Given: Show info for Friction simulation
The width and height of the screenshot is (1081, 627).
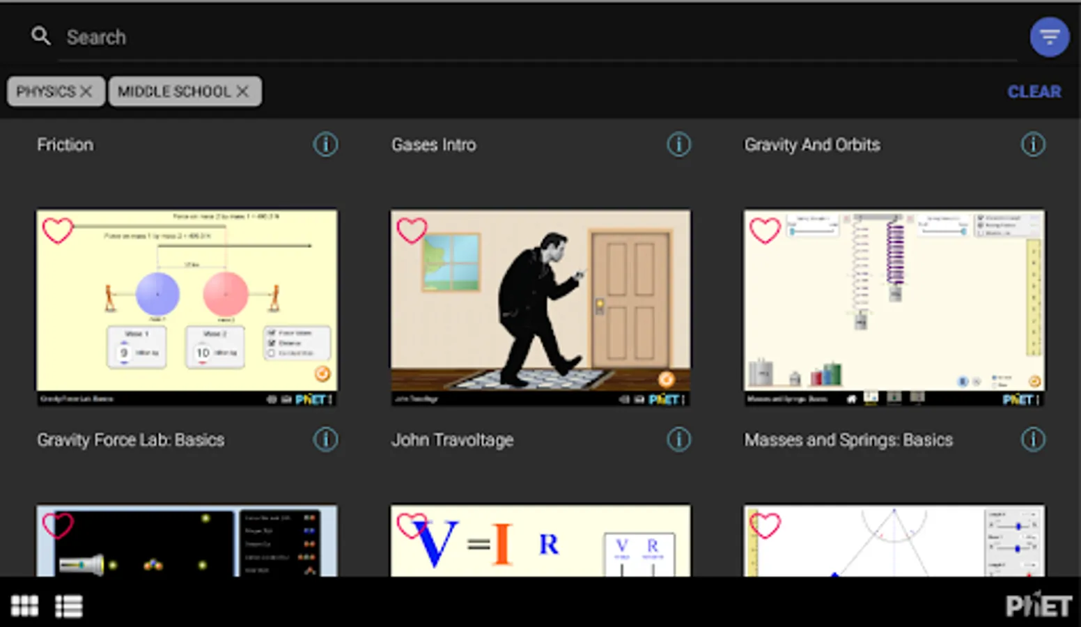Looking at the screenshot, I should (325, 145).
